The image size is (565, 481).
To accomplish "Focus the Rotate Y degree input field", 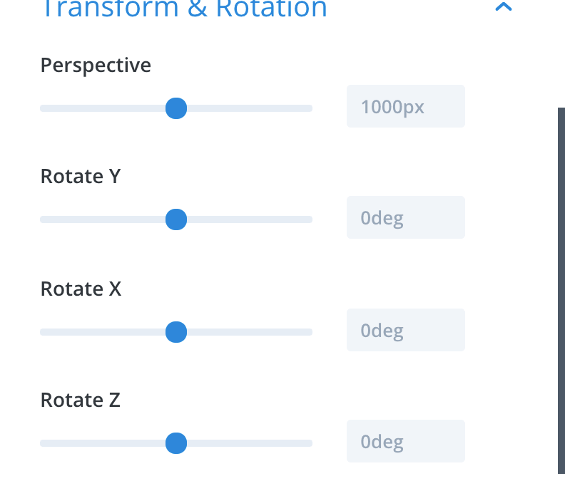I will (405, 217).
